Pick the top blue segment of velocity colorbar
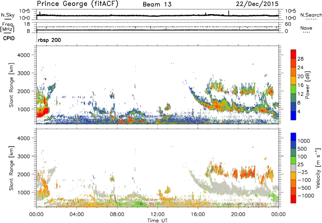Screen dimensions: 322x223 [293, 137]
